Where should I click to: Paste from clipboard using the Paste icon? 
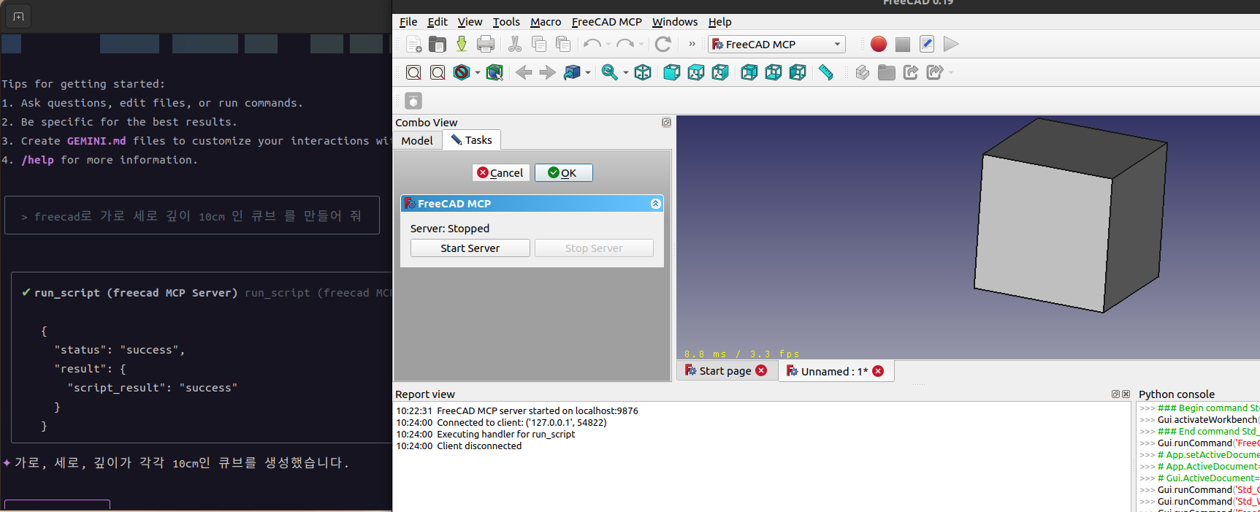coord(563,44)
